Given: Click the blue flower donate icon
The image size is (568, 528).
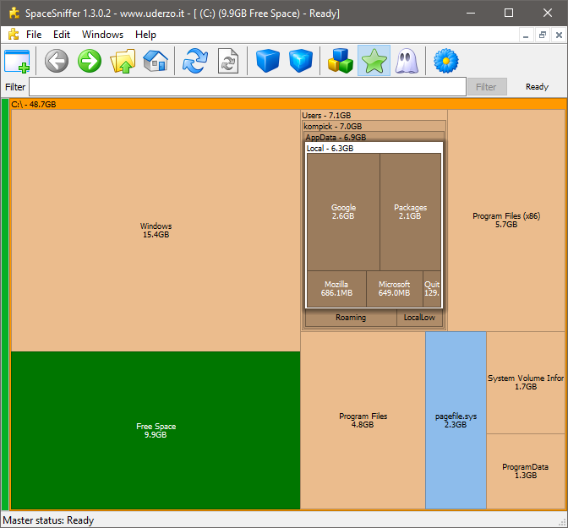Looking at the screenshot, I should (x=446, y=61).
